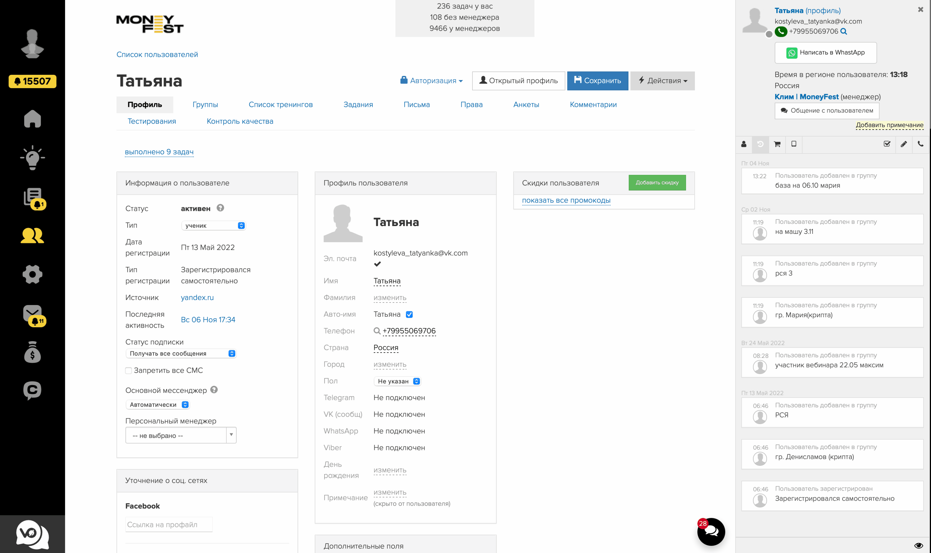Click the lightbulb icon in sidebar
The image size is (931, 553).
[32, 158]
